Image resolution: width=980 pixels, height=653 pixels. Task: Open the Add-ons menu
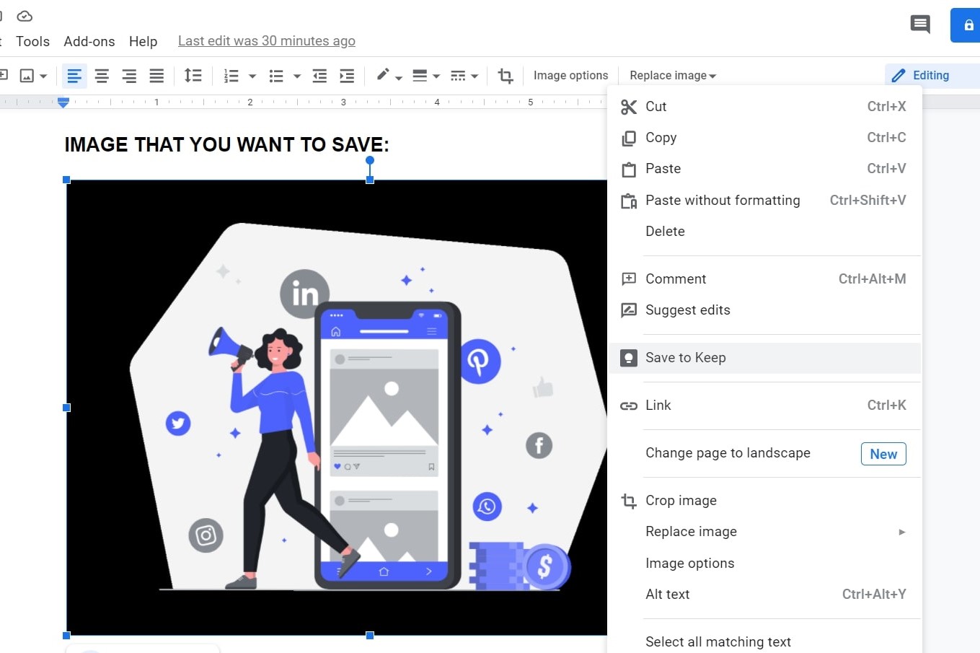(x=89, y=41)
